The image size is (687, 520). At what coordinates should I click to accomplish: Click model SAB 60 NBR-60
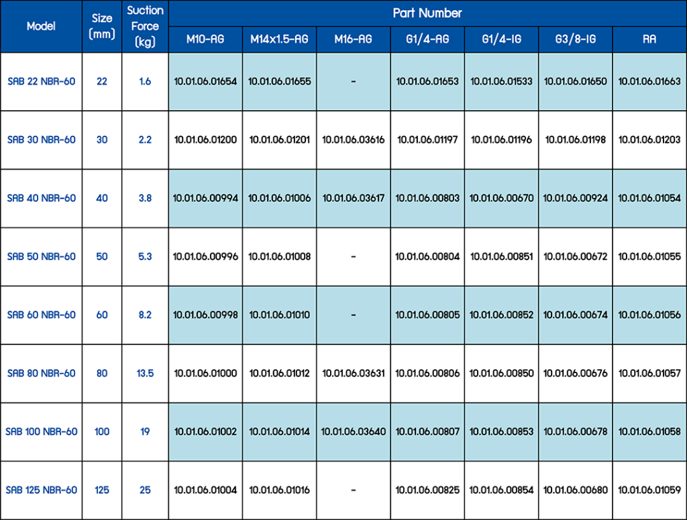pos(41,315)
